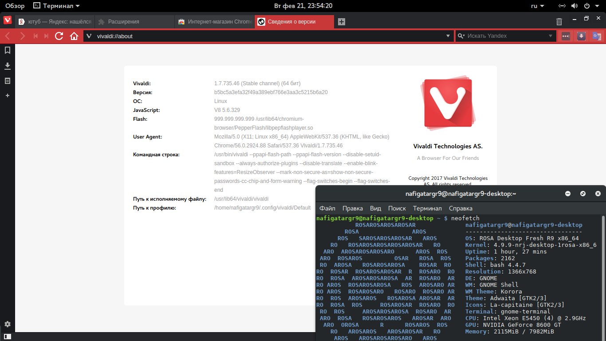This screenshot has height=341, width=606.
Task: Open the Терминал app menu in top bar
Action: pyautogui.click(x=56, y=6)
